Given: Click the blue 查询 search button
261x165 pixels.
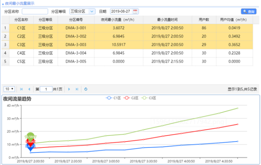Looking at the screenshot, I should (249, 11).
